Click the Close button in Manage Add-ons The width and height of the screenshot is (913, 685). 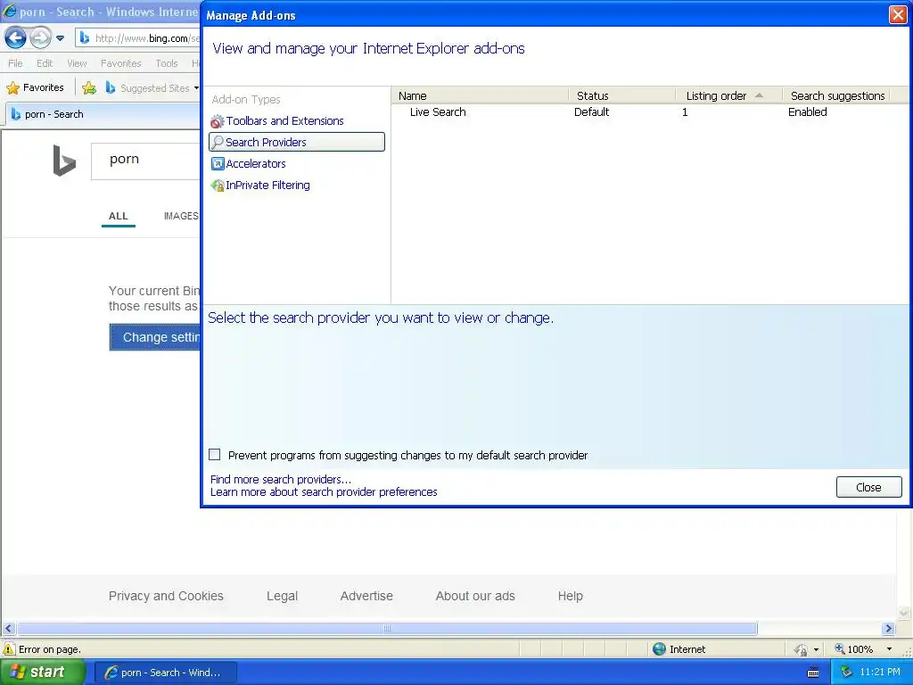click(868, 487)
